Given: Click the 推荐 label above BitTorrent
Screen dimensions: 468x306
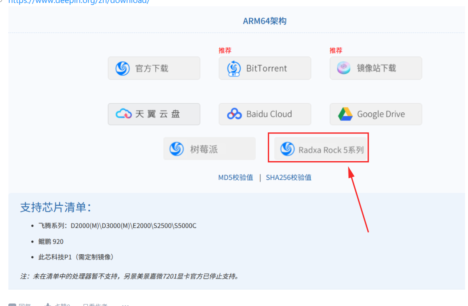Looking at the screenshot, I should coord(225,51).
